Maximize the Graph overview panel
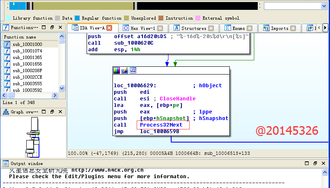Screen dimensions: 330x188 (52, 112)
